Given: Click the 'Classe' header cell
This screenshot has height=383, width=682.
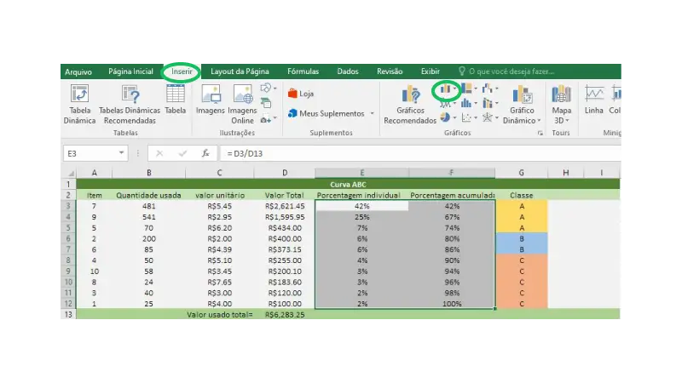Looking at the screenshot, I should click(521, 196).
